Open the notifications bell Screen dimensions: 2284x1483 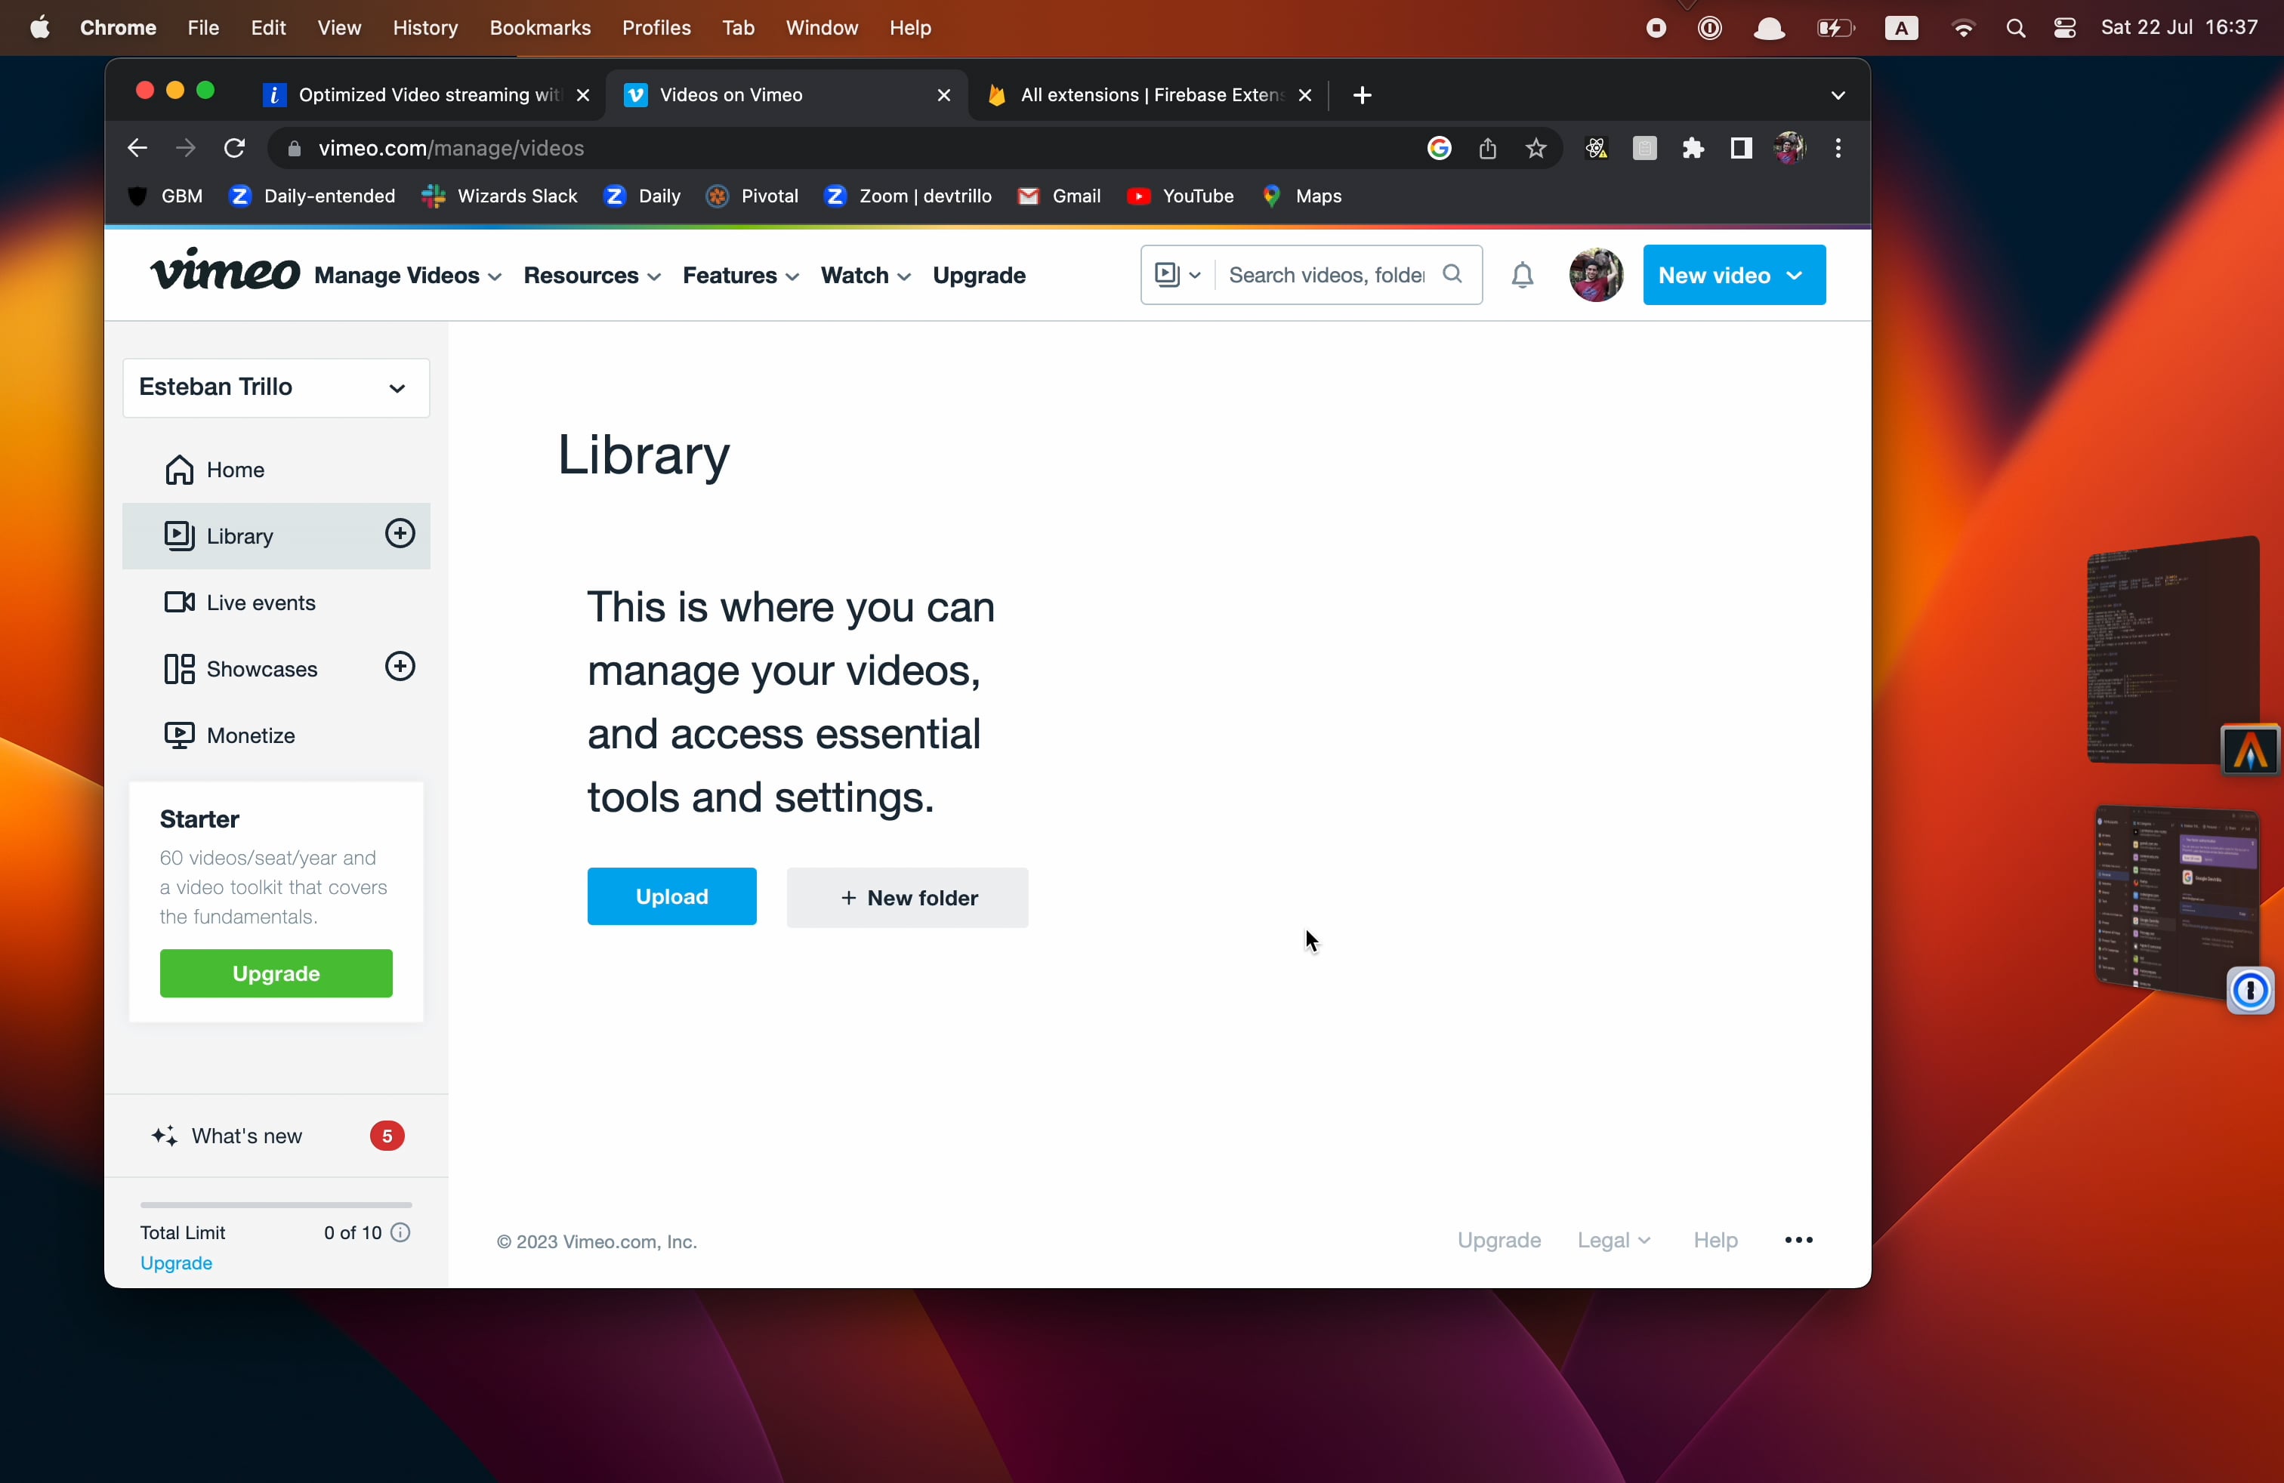[x=1522, y=276]
